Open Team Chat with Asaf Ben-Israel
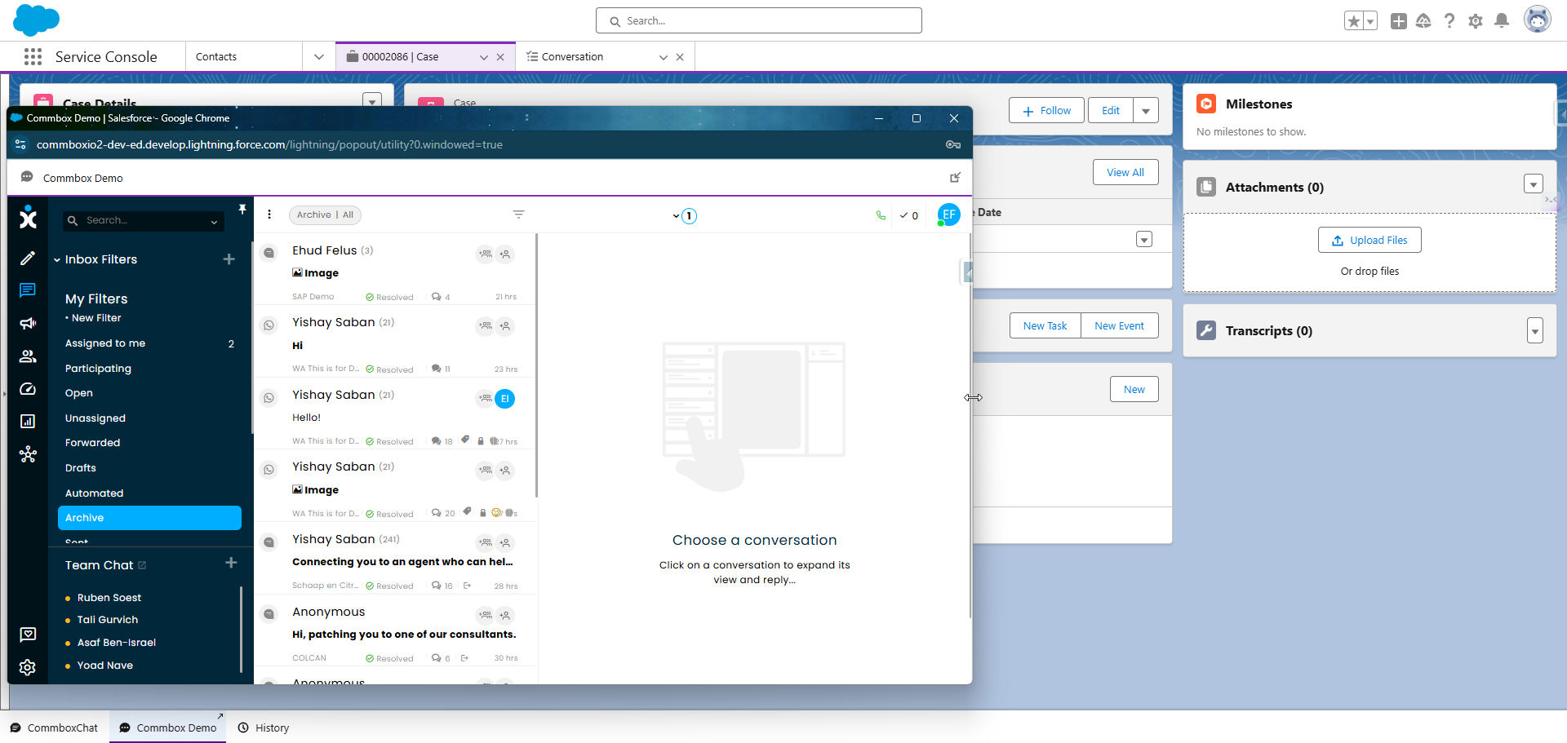 point(117,643)
